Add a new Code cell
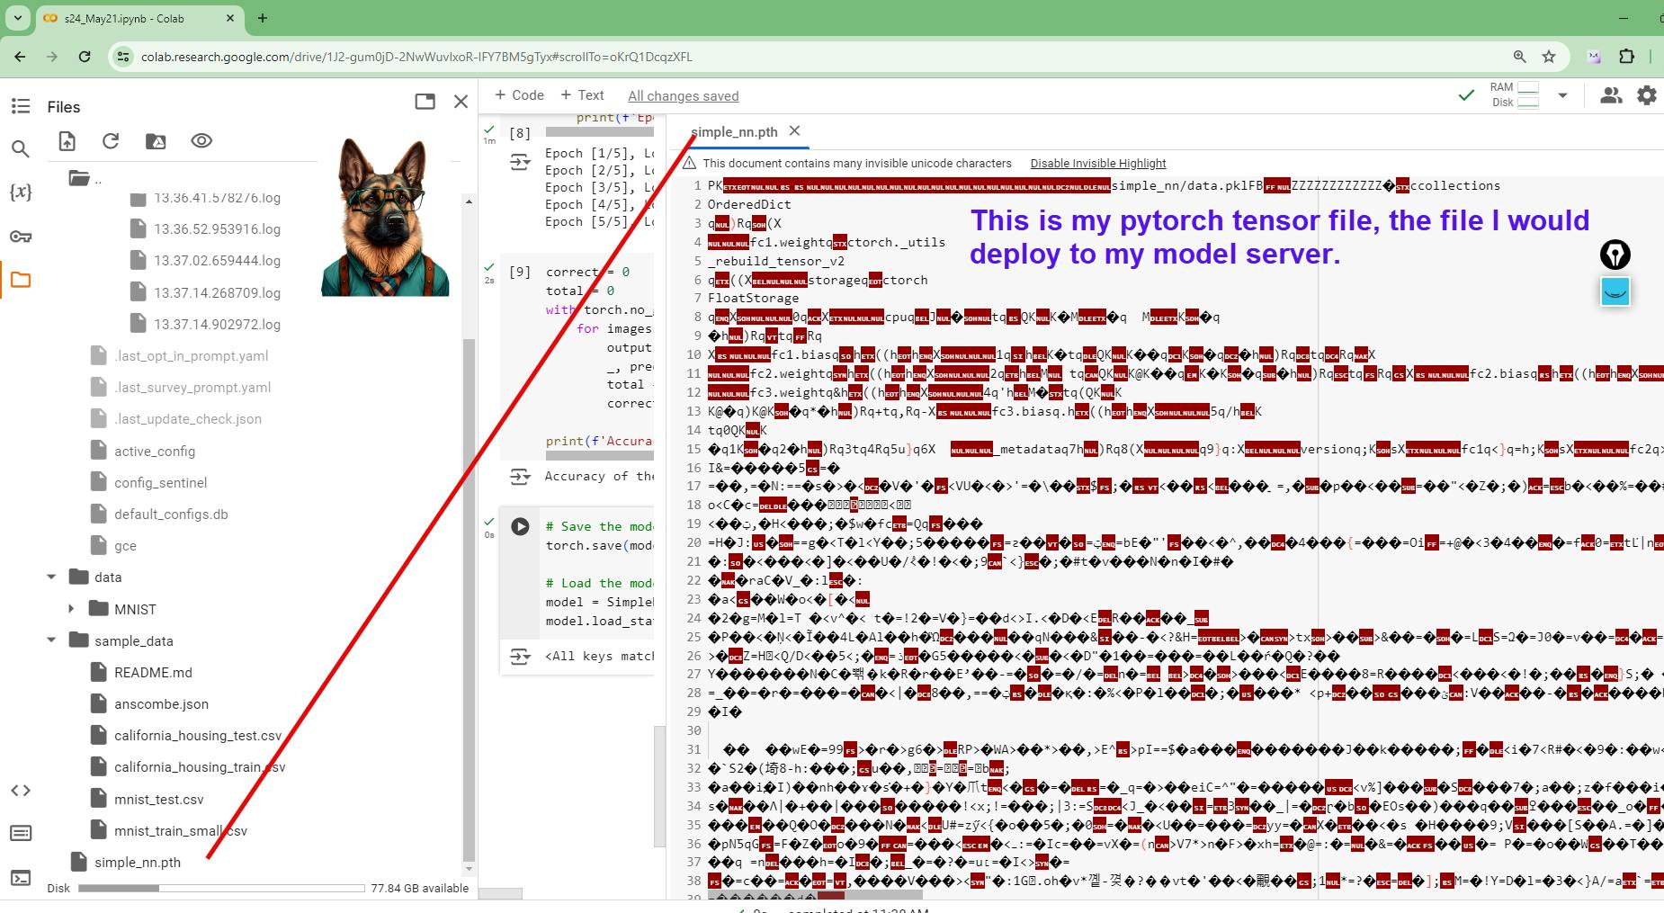Image resolution: width=1664 pixels, height=913 pixels. pyautogui.click(x=519, y=95)
